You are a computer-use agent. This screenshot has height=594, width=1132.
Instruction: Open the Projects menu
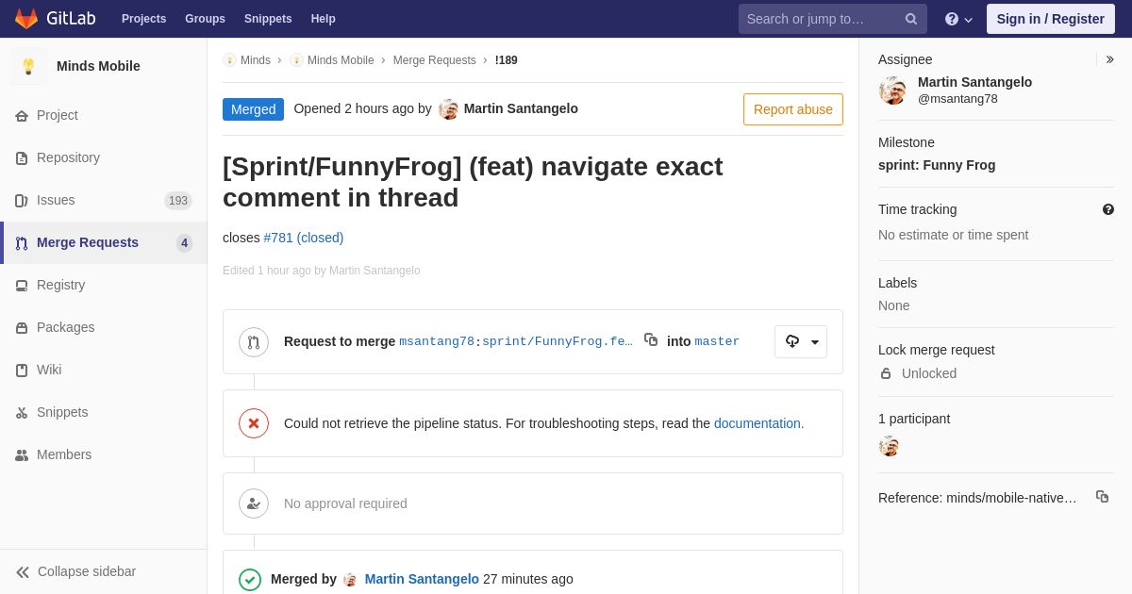pos(143,19)
